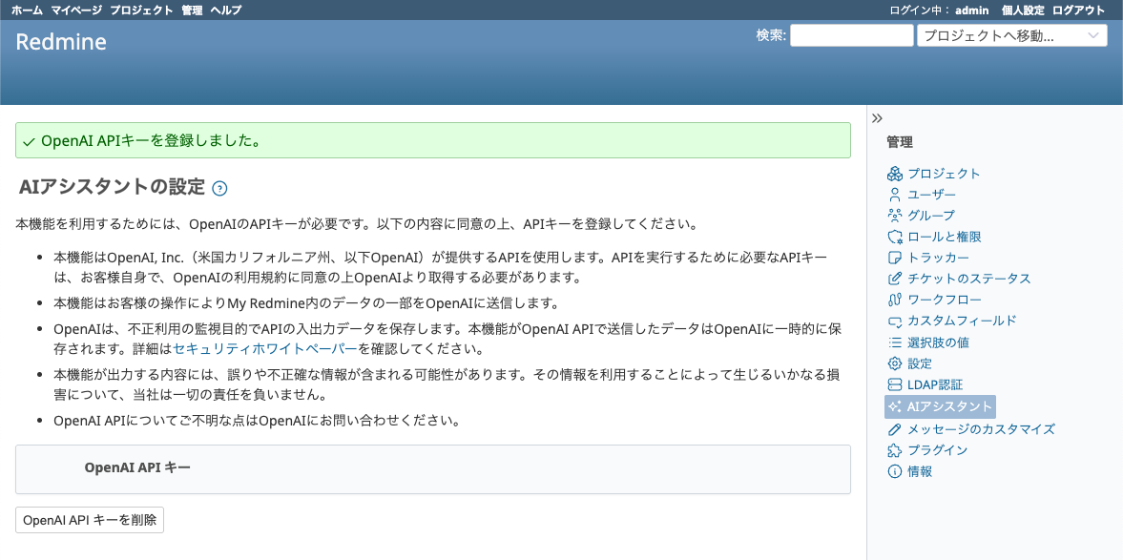
Task: Click the ロールと権限 shield icon
Action: point(894,237)
